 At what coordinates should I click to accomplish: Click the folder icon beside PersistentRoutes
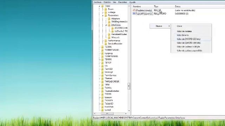pyautogui.click(x=109, y=34)
